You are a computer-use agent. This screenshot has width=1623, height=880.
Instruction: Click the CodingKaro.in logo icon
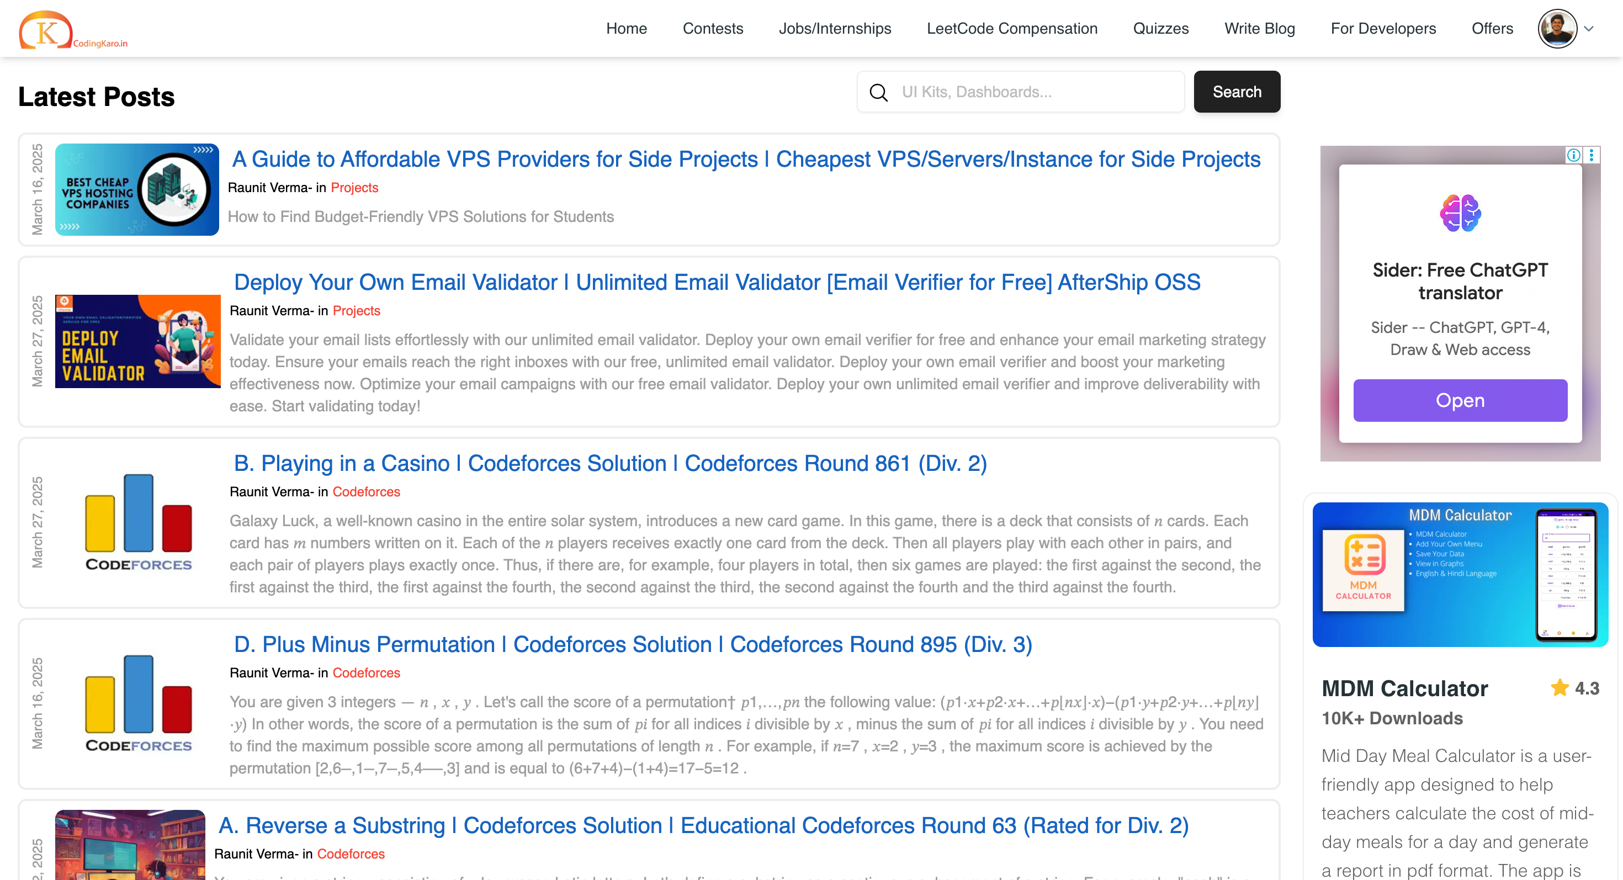44,29
